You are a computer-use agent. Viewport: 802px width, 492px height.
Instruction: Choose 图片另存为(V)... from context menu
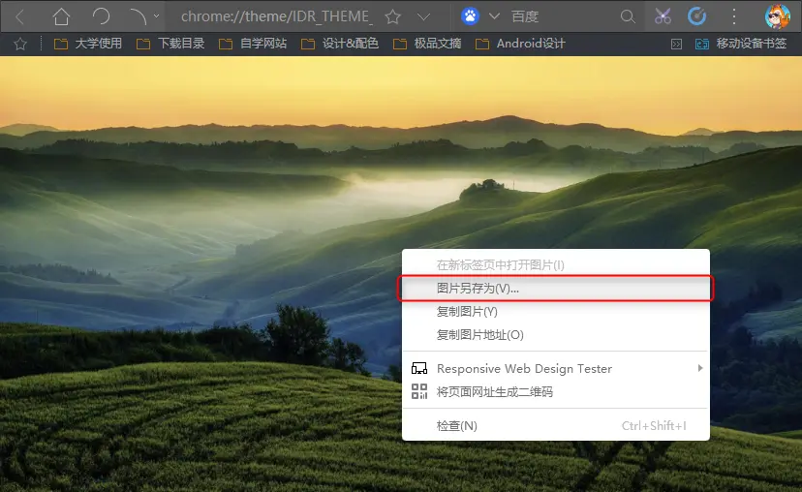pos(556,289)
